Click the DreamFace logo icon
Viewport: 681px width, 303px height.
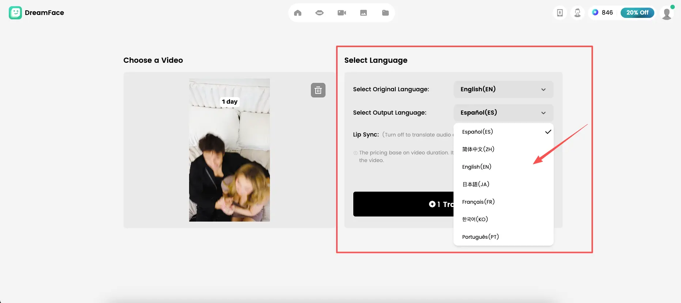(x=15, y=13)
